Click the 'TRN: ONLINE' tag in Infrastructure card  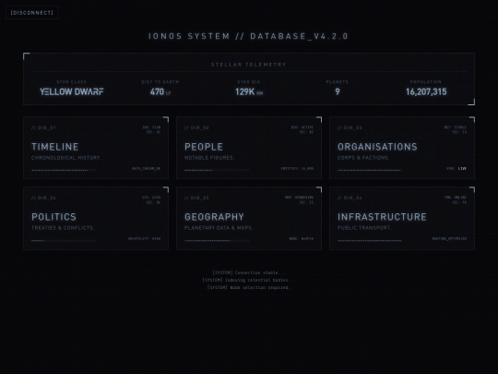click(456, 198)
